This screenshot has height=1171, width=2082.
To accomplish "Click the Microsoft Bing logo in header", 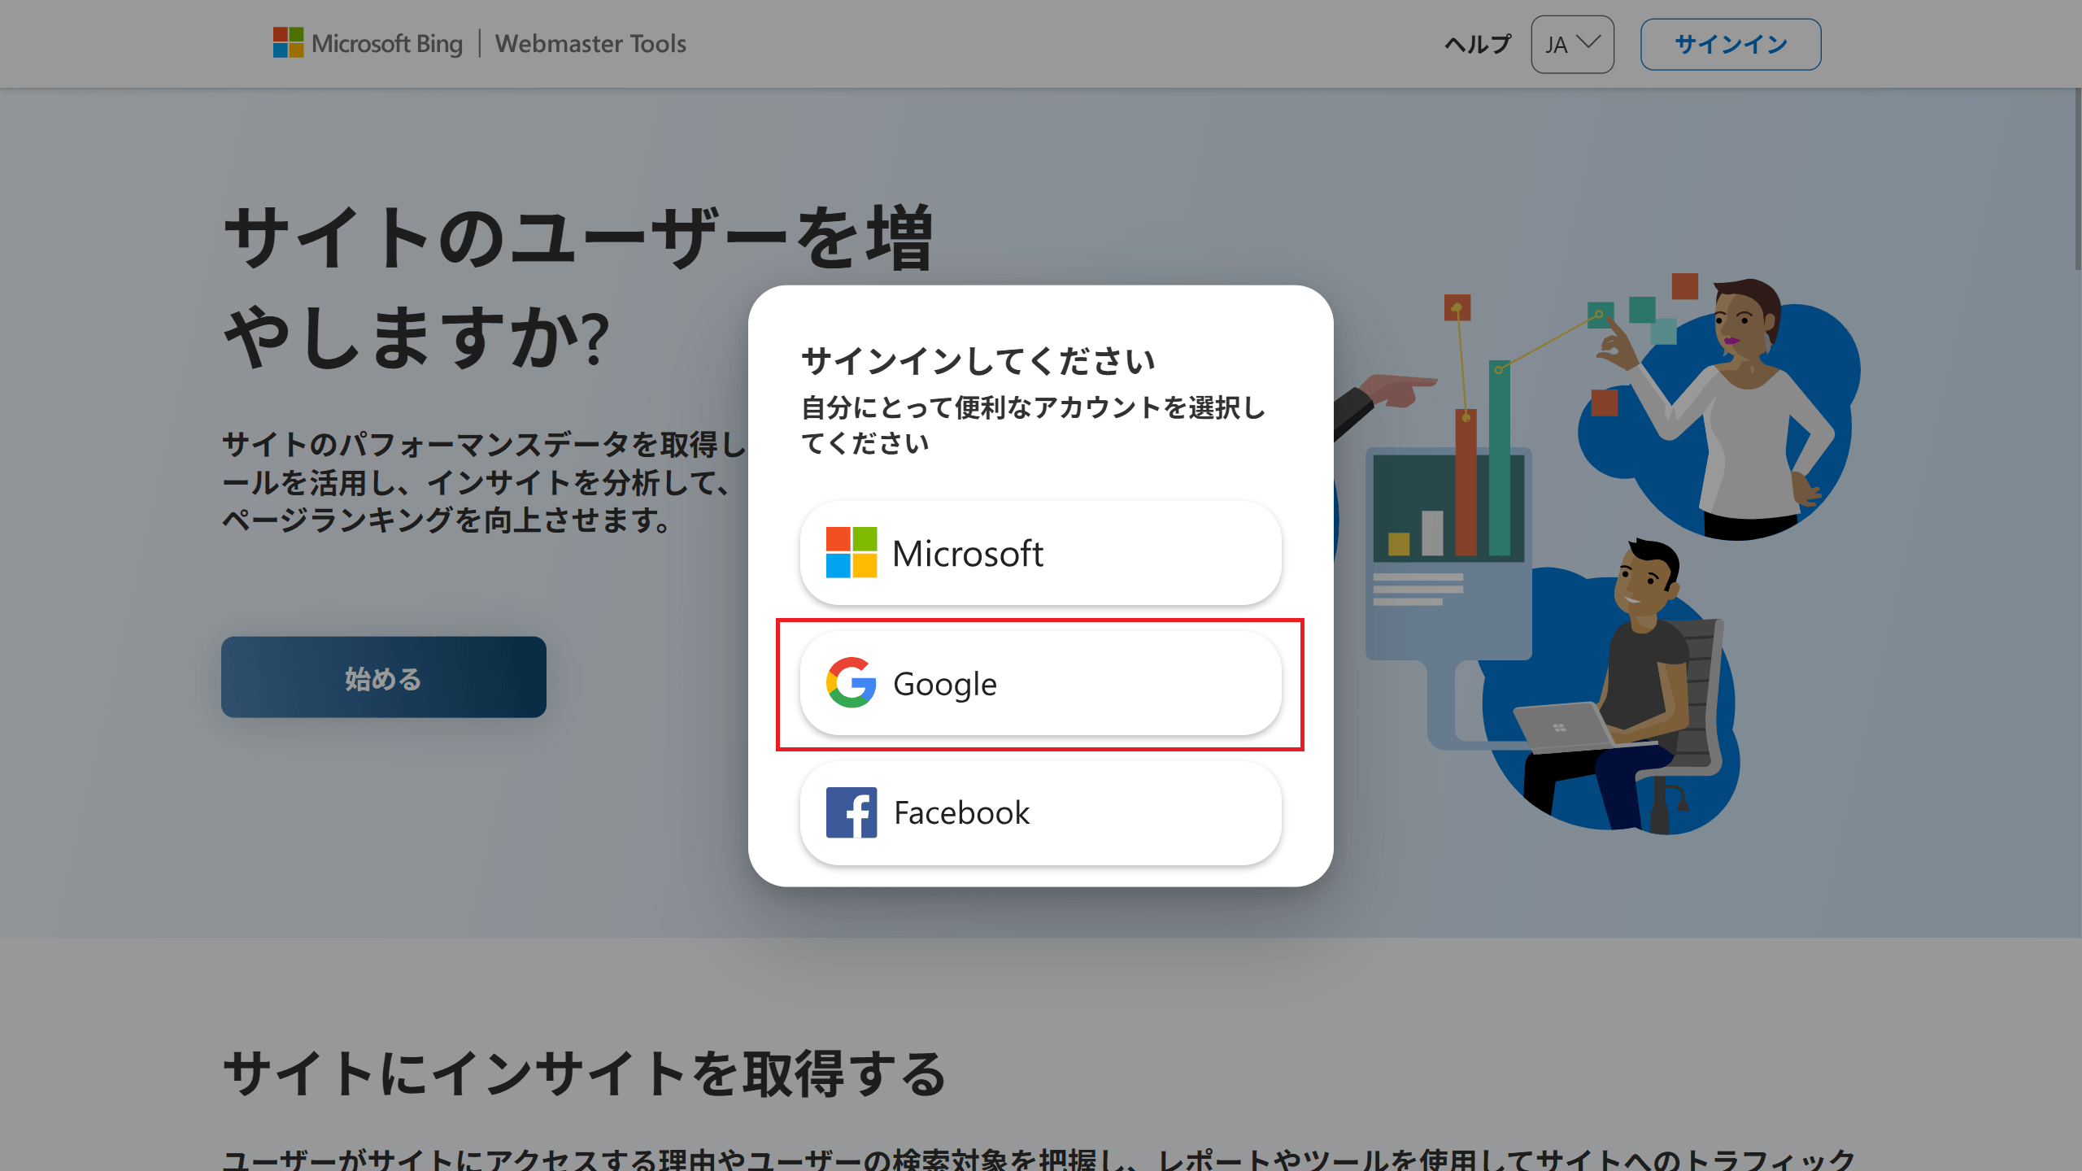I will click(368, 43).
